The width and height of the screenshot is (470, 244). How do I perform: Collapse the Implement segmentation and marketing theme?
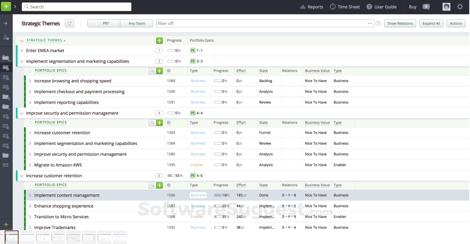(21, 61)
